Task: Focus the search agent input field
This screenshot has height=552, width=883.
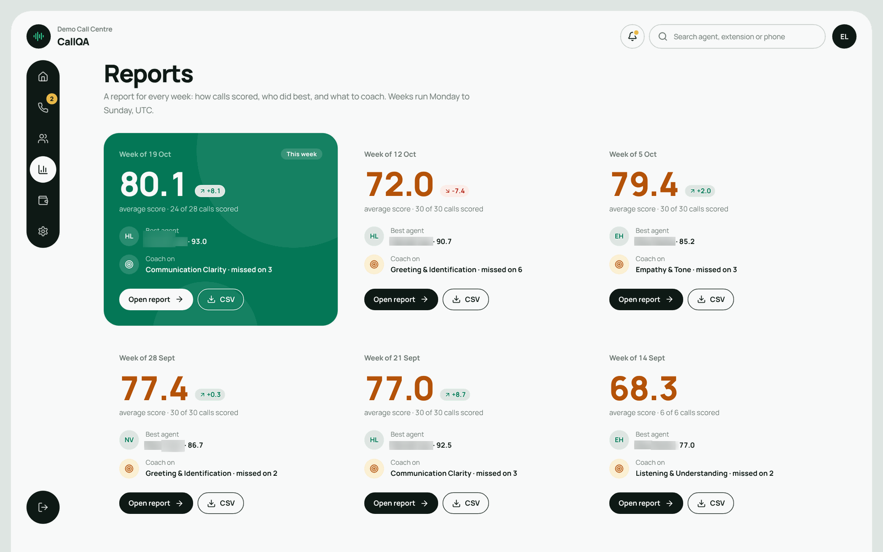Action: click(737, 36)
